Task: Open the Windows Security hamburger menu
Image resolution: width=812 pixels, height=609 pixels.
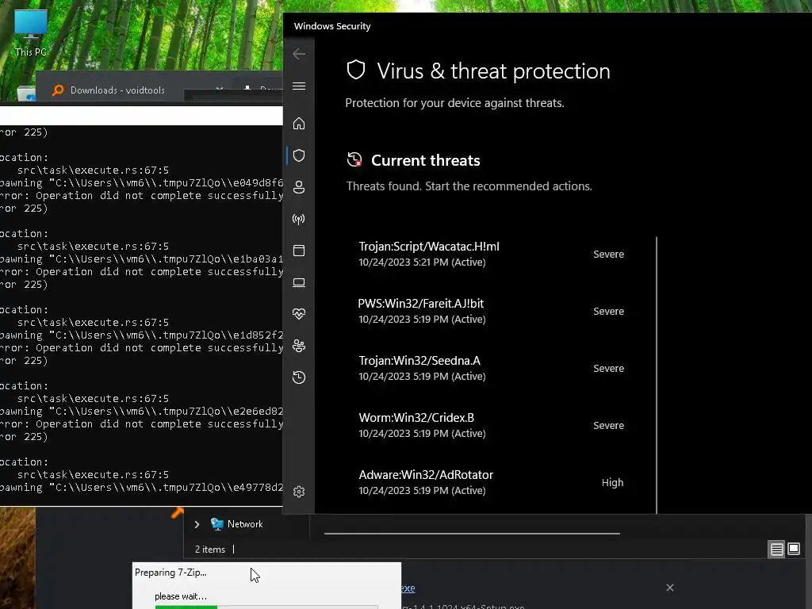Action: pyautogui.click(x=299, y=86)
